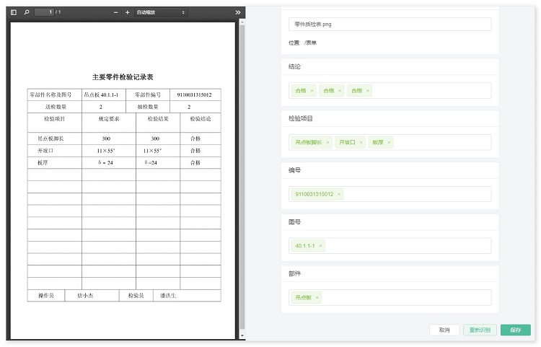541x347 pixels.
Task: Click the 检验员 label in table footer
Action: pyautogui.click(x=136, y=296)
